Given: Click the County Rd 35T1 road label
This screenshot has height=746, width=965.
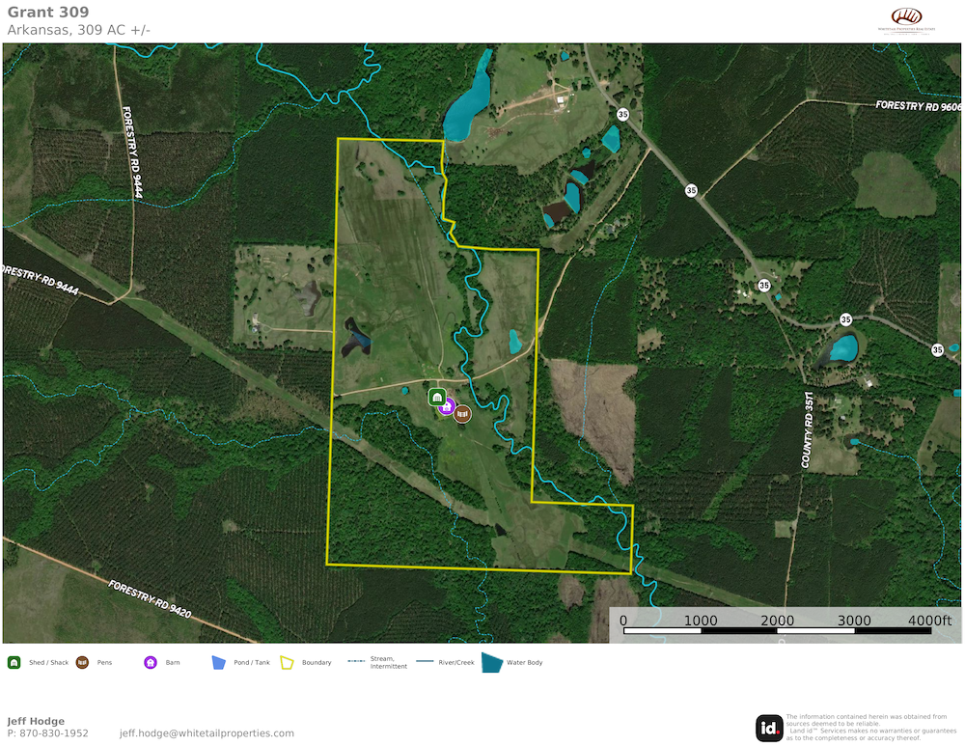Looking at the screenshot, I should [807, 430].
